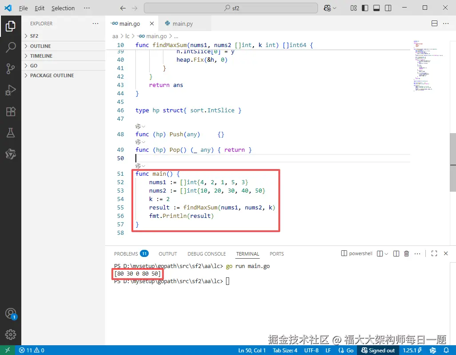Open the Copilot chat icon in title bar
This screenshot has width=456, height=355.
(328, 8)
